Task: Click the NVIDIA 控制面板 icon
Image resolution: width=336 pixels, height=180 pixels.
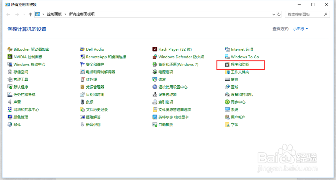Action: tap(10, 57)
